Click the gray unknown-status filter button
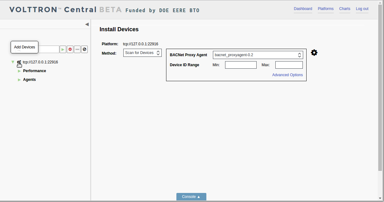384x202 pixels. [x=77, y=49]
